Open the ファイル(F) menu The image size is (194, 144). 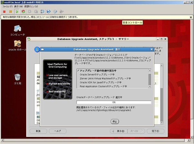pos(7,6)
